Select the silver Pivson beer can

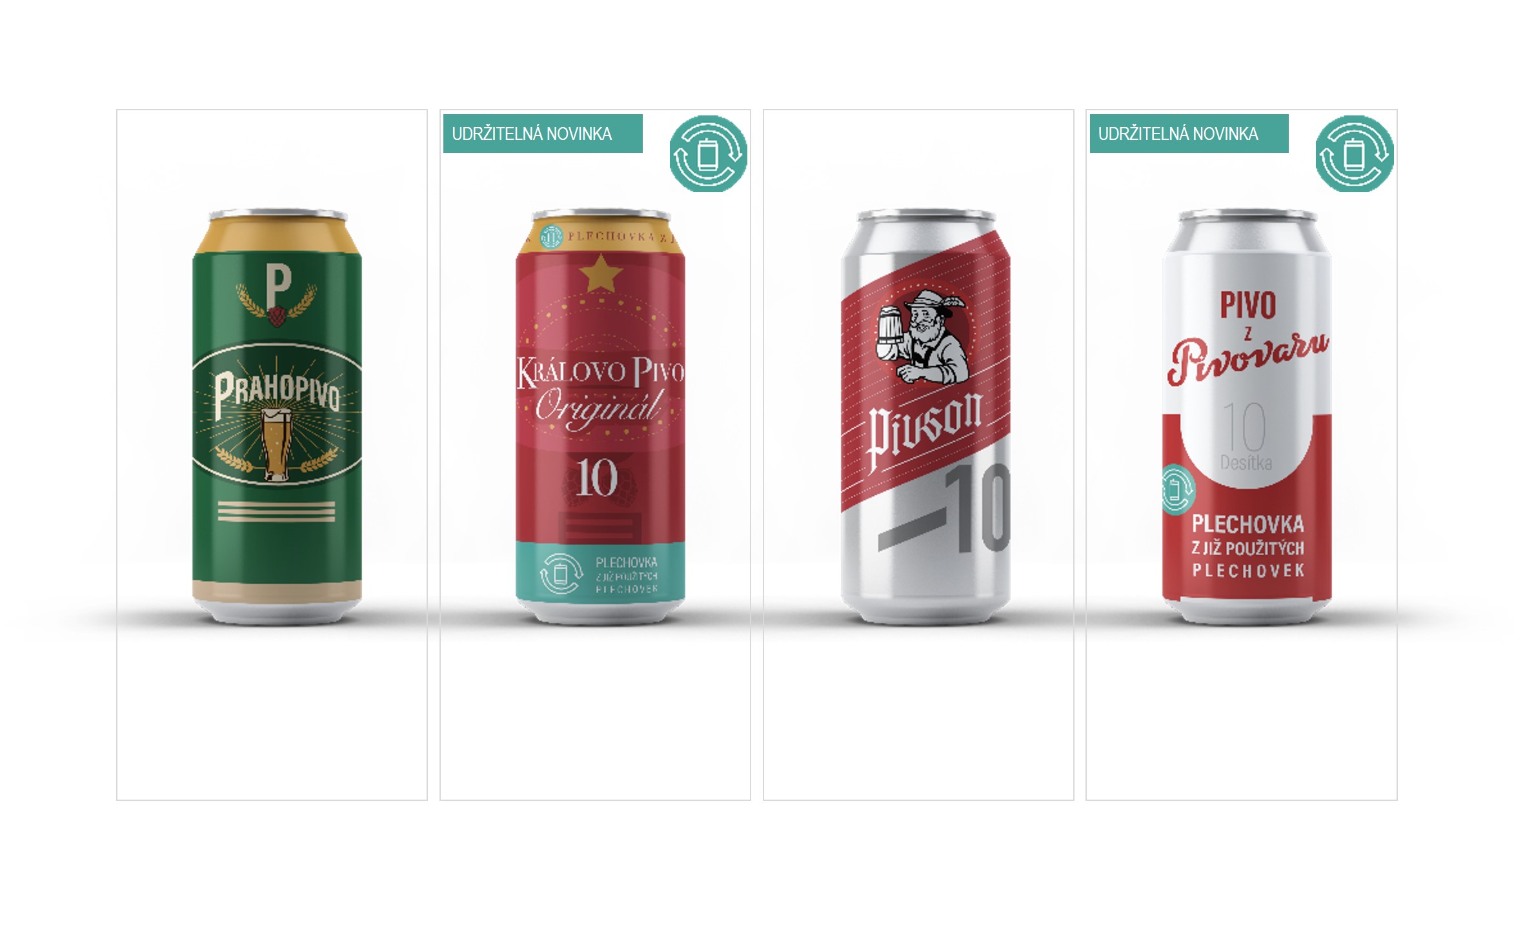925,417
